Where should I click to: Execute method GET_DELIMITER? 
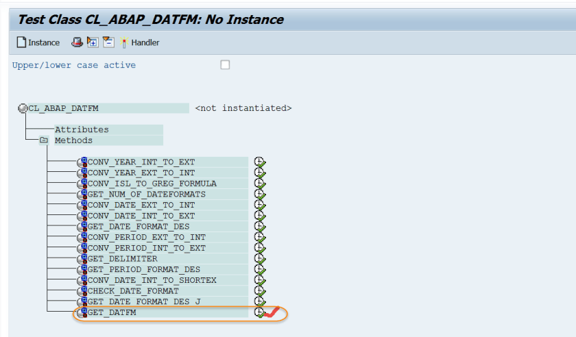pos(260,258)
